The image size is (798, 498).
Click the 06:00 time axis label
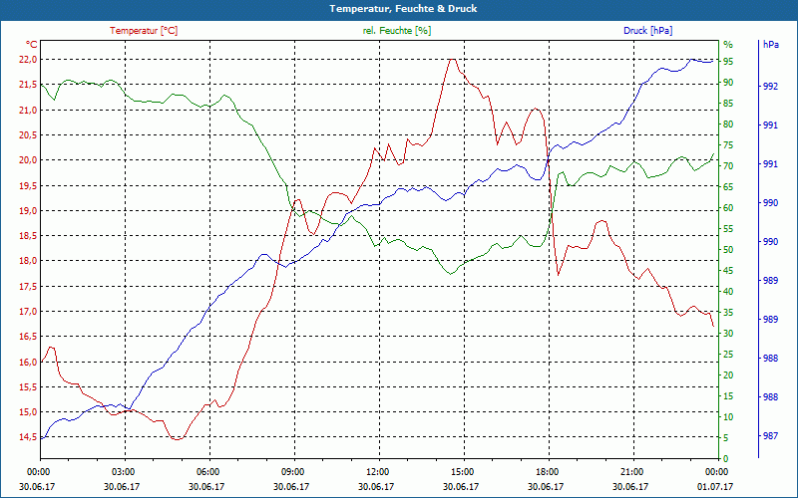(x=206, y=471)
